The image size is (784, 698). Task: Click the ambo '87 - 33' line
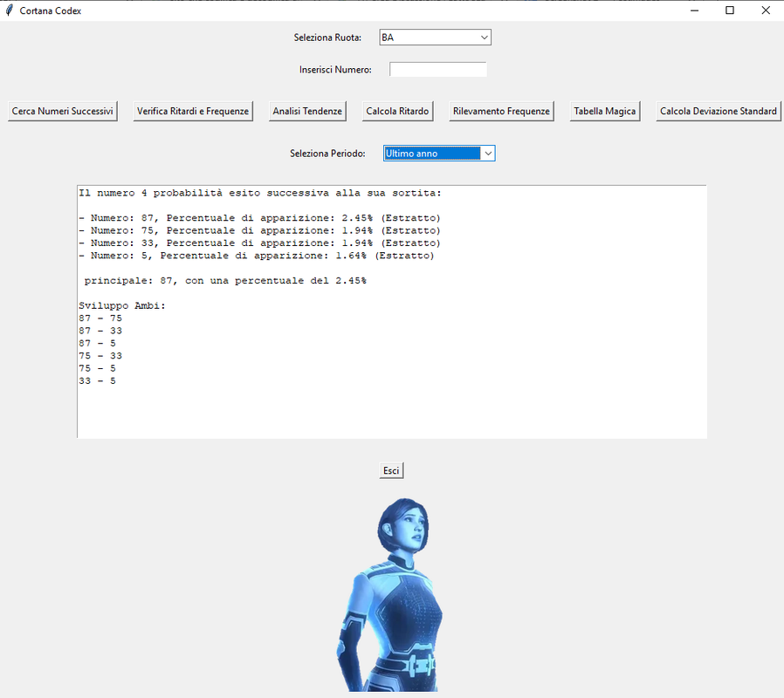pyautogui.click(x=100, y=331)
